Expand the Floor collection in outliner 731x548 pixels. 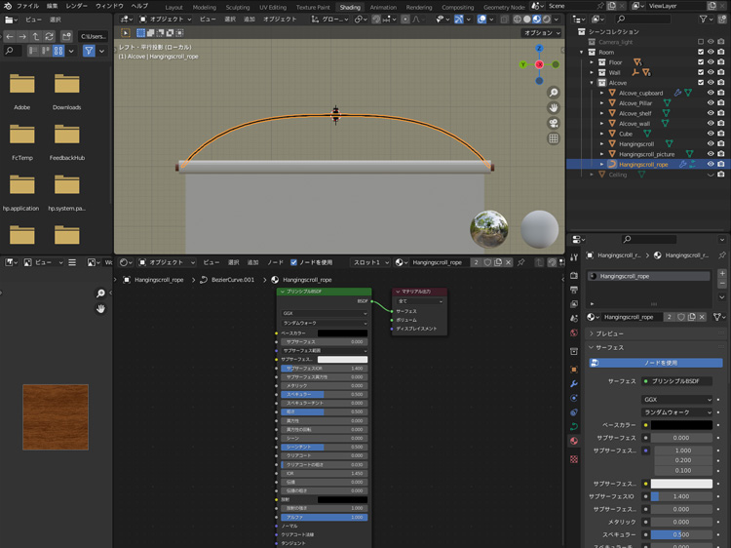[x=592, y=62]
